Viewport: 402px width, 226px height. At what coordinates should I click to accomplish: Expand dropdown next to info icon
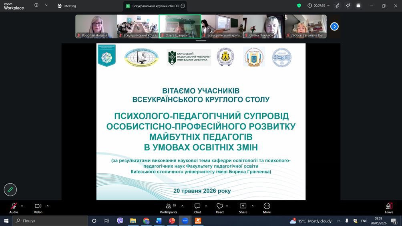pos(46,5)
